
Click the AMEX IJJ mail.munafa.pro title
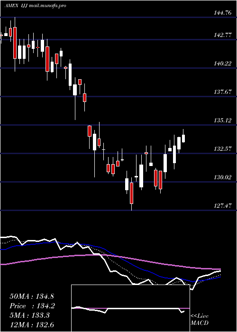[35, 6]
